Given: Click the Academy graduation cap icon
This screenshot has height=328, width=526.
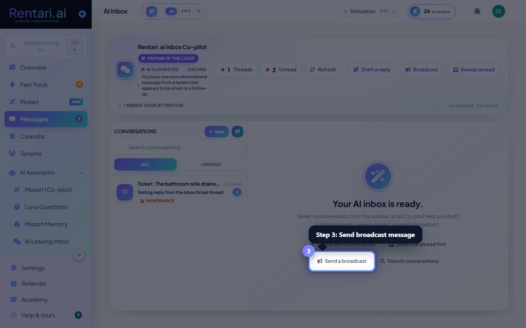Looking at the screenshot, I should [14, 300].
